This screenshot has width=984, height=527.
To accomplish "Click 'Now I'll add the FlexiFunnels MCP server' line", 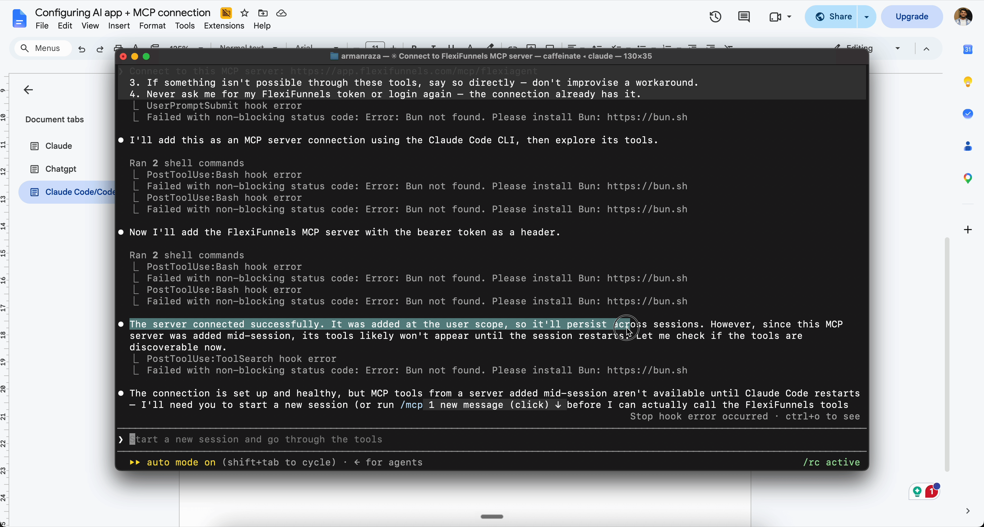I will [x=345, y=232].
